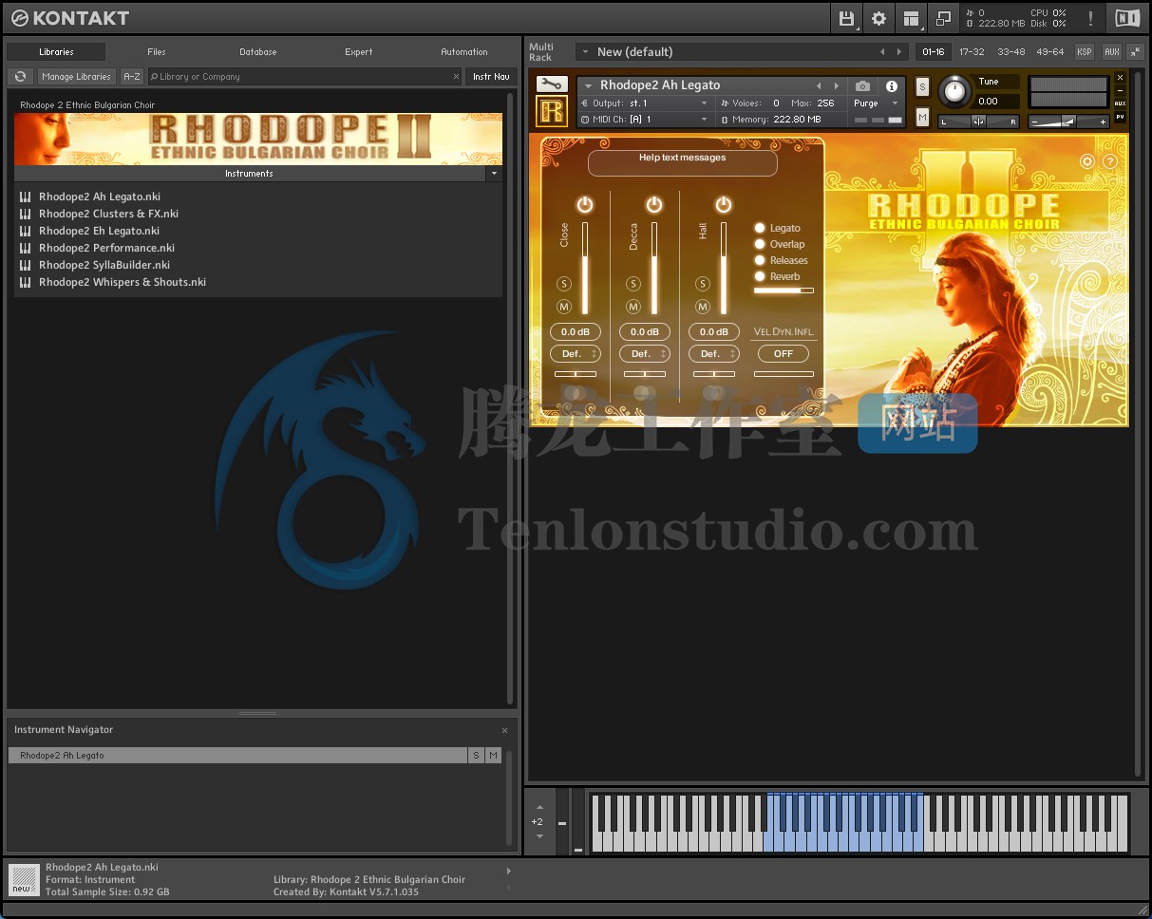Click the Rhodope R instrument logo

[x=552, y=111]
